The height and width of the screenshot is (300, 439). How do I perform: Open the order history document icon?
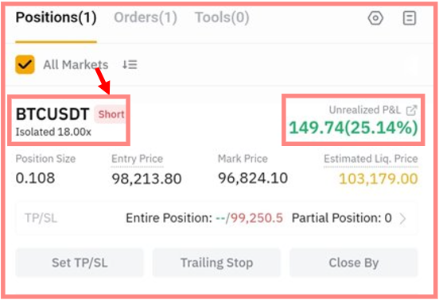tap(410, 18)
